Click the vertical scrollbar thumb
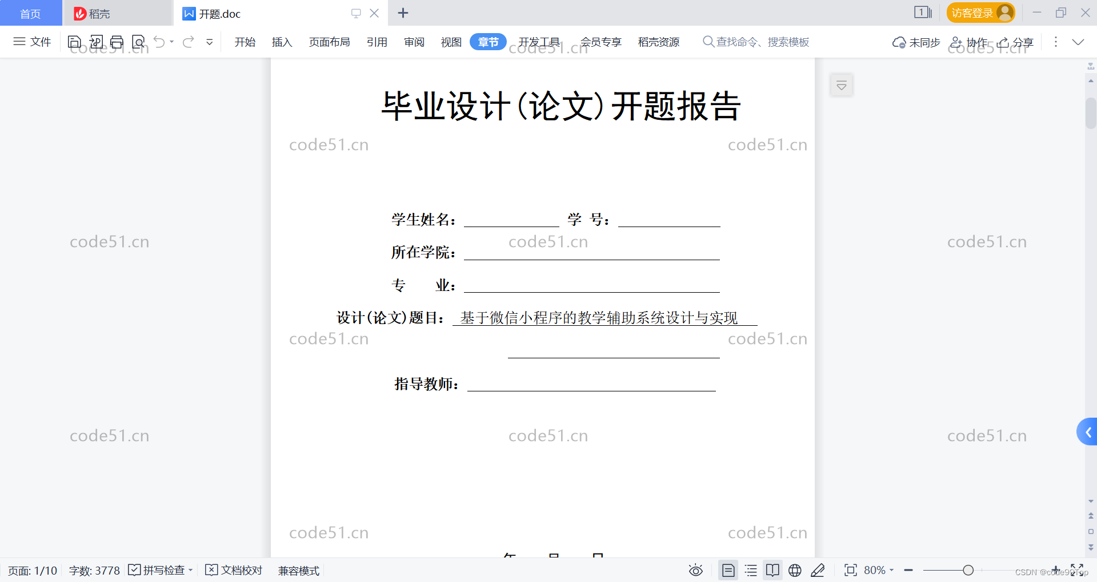 (x=1091, y=113)
